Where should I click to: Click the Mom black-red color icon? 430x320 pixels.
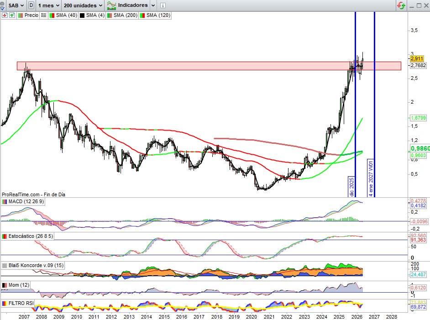pos(5,285)
